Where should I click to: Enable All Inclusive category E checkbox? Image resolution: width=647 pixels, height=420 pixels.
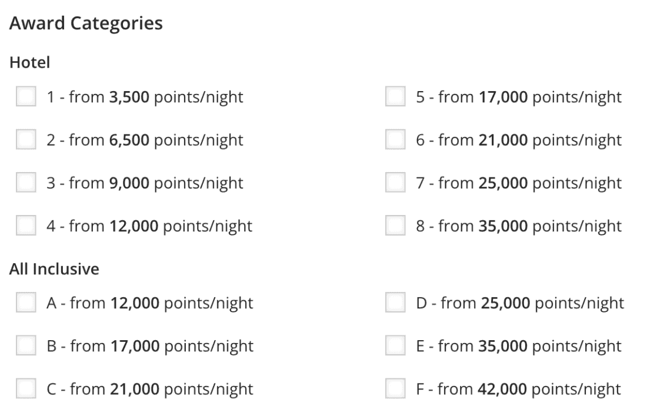click(395, 346)
